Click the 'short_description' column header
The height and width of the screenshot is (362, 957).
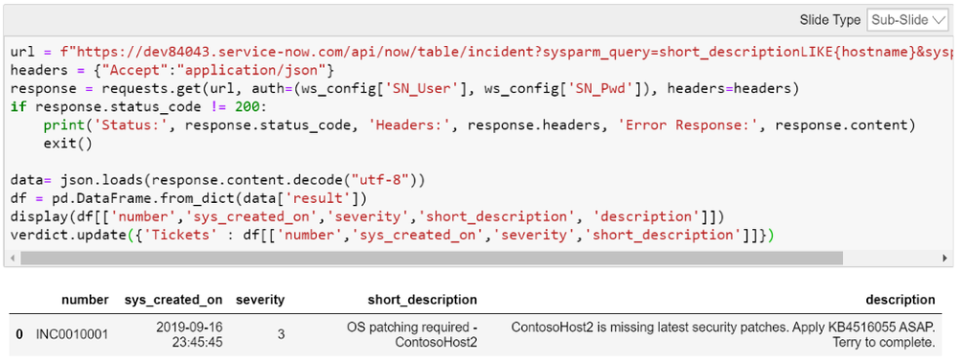click(x=422, y=300)
